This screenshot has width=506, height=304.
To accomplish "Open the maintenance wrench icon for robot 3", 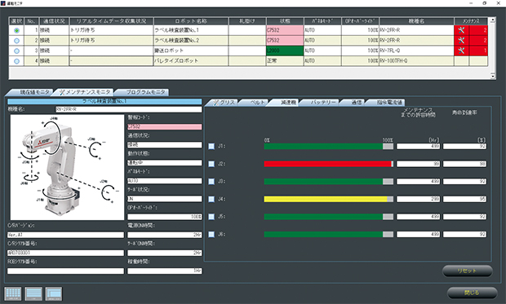I will [x=461, y=51].
